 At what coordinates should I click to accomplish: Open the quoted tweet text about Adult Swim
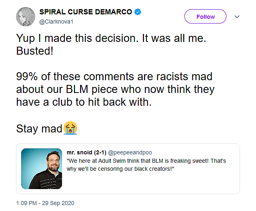coord(147,161)
